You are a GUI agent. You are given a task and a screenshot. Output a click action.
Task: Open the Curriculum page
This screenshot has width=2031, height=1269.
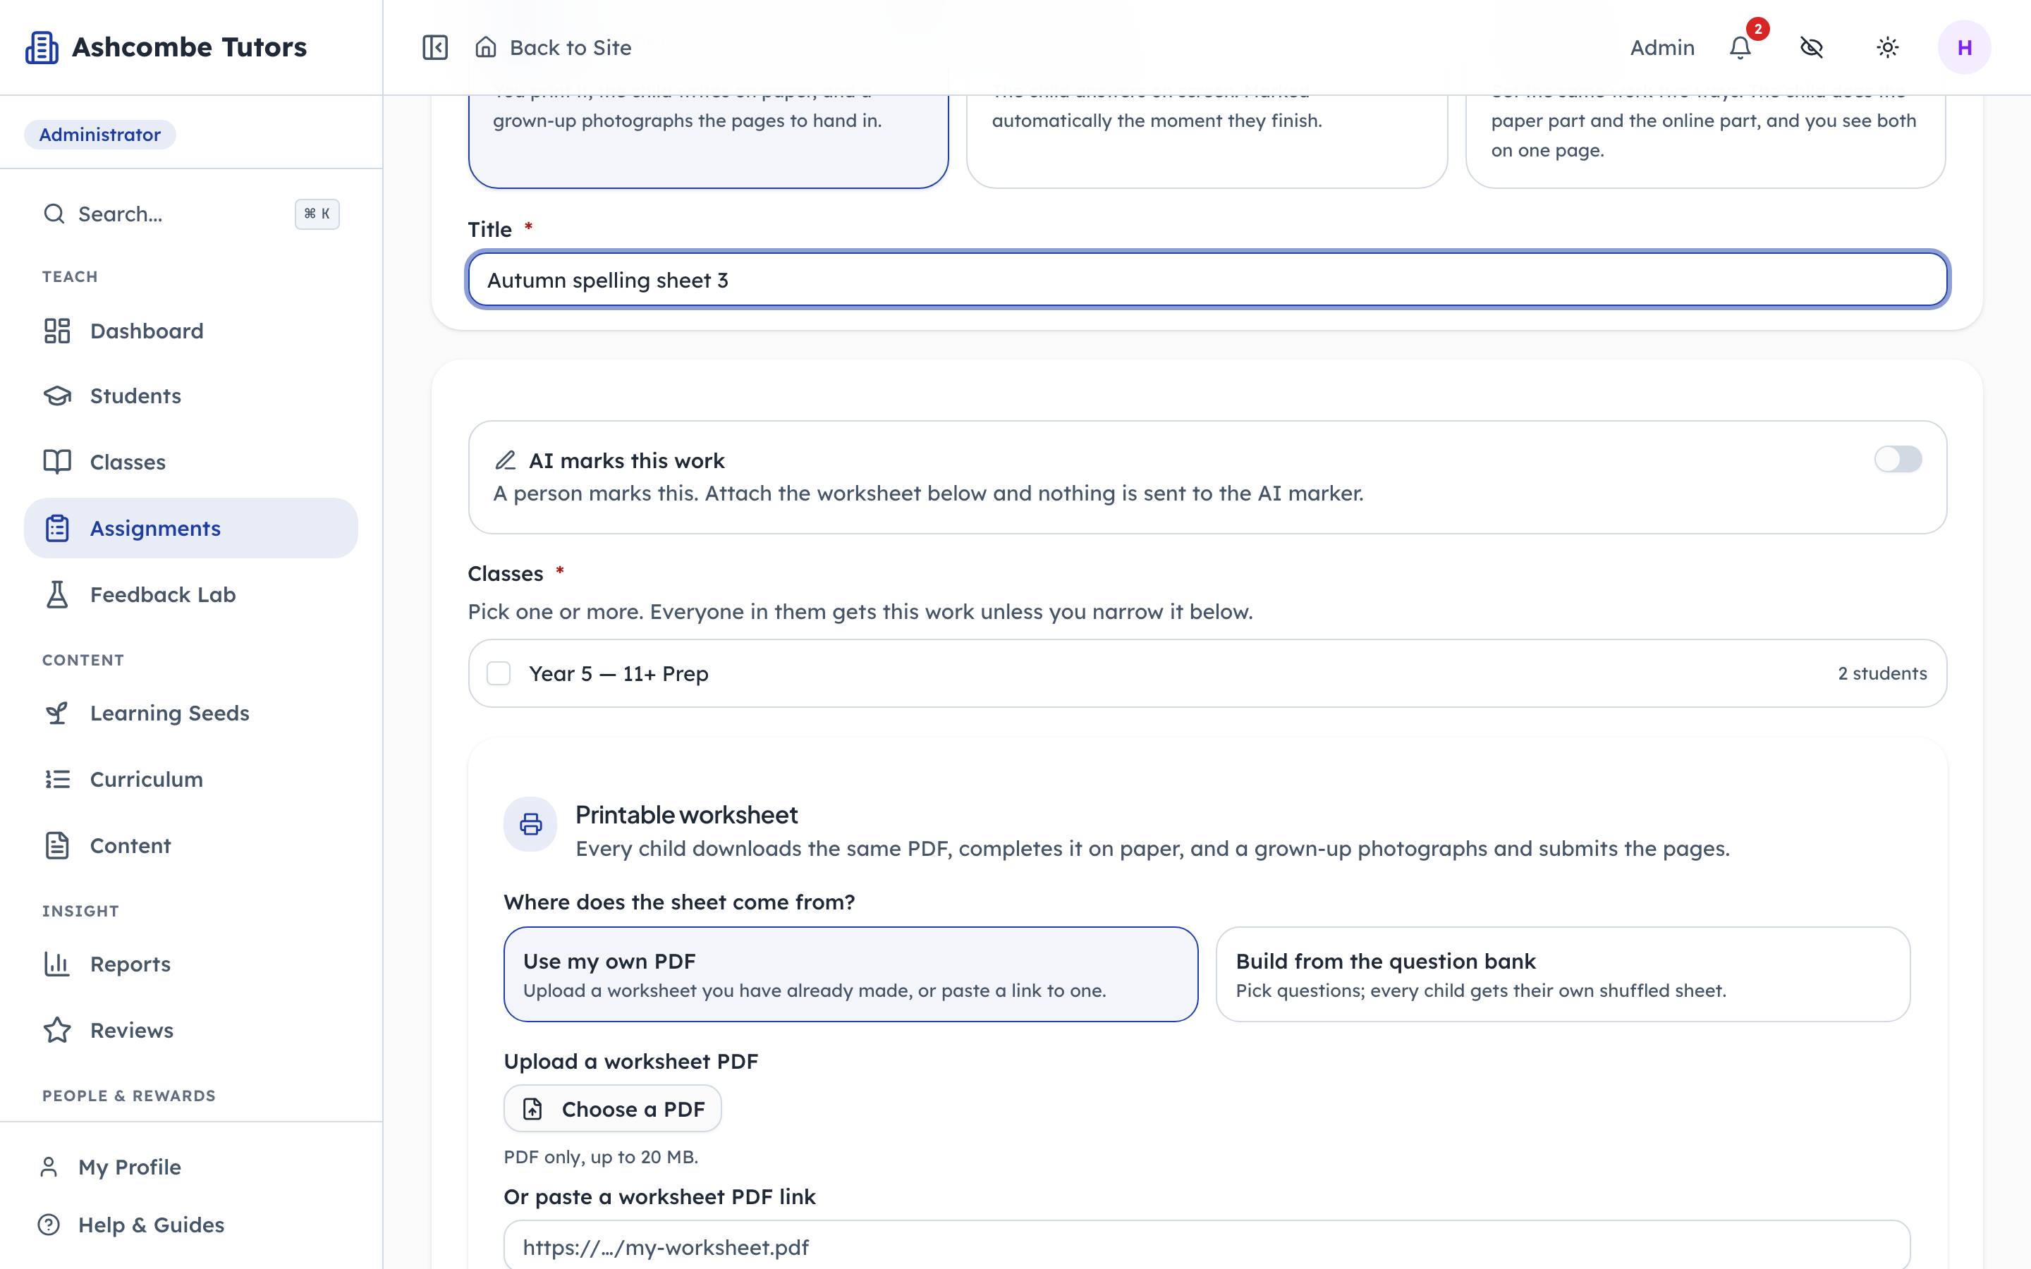(x=190, y=779)
